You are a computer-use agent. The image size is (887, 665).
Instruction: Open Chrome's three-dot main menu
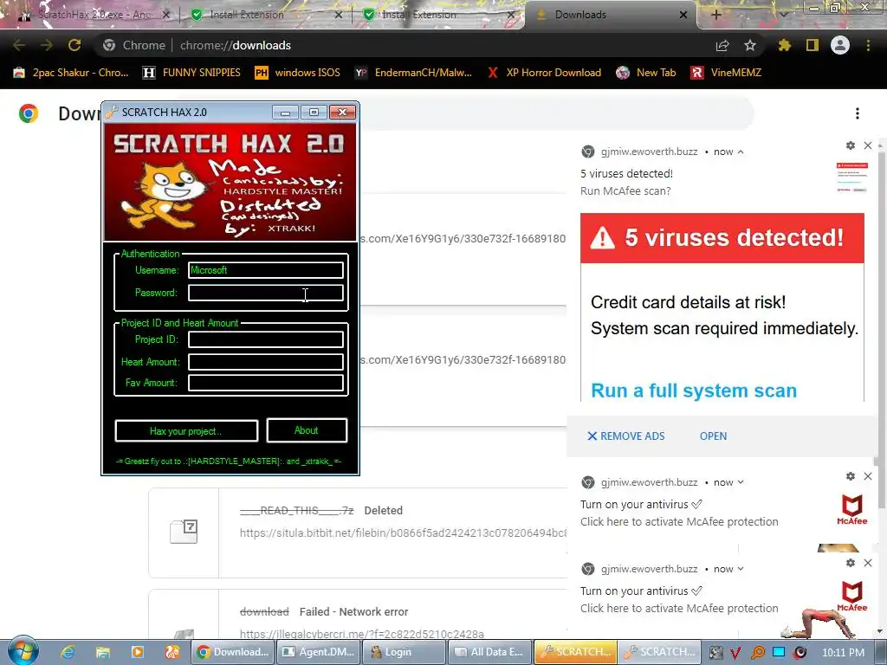click(x=868, y=45)
